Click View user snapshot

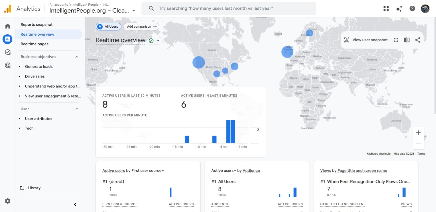point(366,40)
